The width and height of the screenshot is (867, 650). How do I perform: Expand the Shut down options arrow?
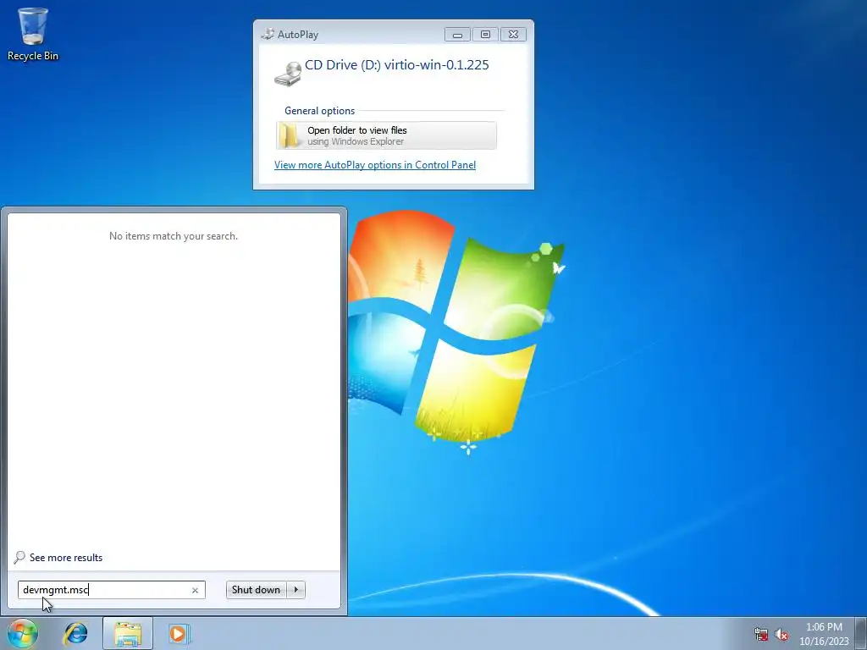click(296, 590)
